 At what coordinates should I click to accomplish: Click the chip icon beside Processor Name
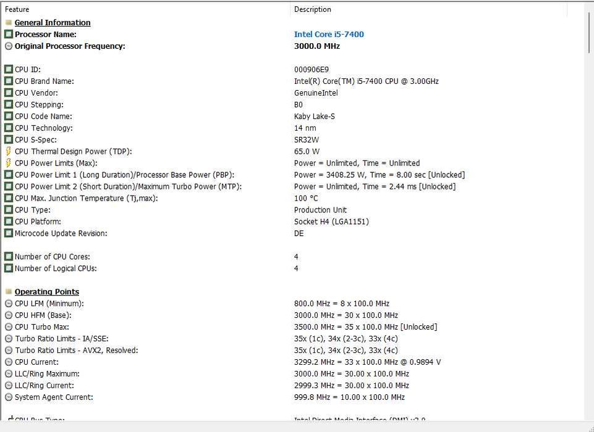click(x=9, y=35)
